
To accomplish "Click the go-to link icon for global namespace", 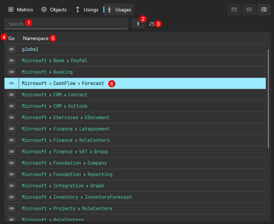I will coord(11,49).
